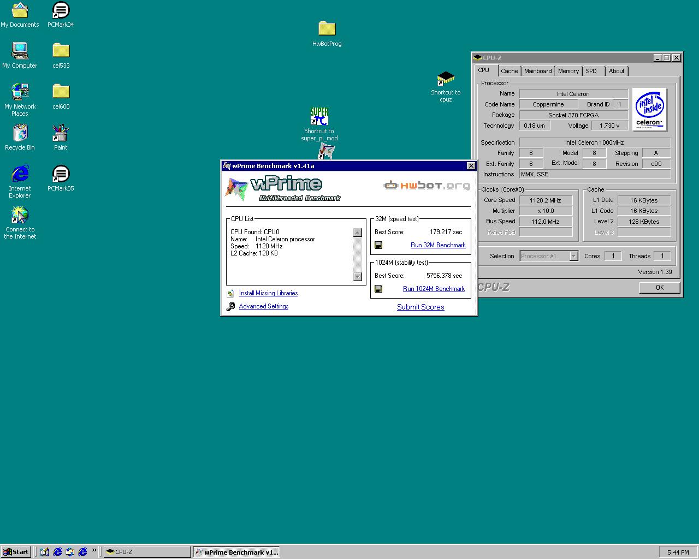Click the Socket 370 FCPGA package field

pos(573,115)
